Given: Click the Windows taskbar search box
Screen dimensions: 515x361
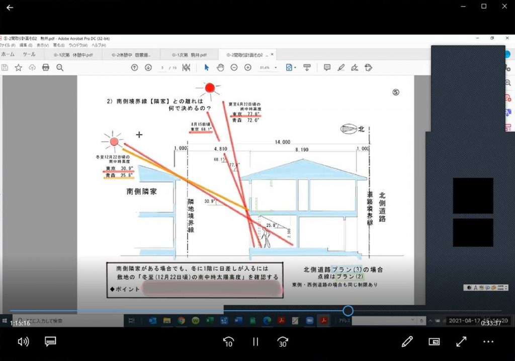Looking at the screenshot, I should click(x=68, y=321).
